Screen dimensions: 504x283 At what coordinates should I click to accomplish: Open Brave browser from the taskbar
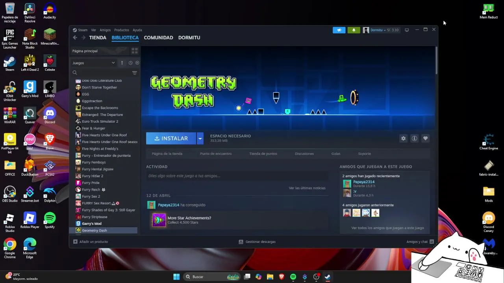click(282, 277)
